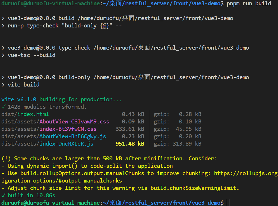Click 'vite v6.1.0' version text
This screenshot has height=206, width=278.
[x=20, y=99]
